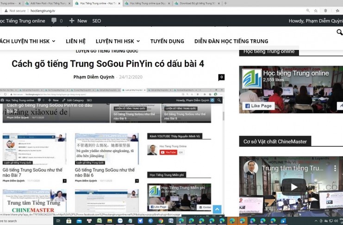Click the plus New post icon
The height and width of the screenshot is (225, 343).
[x=72, y=21]
